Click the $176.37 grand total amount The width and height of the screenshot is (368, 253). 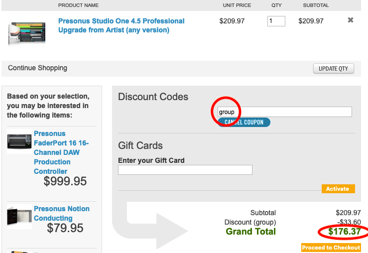(345, 232)
